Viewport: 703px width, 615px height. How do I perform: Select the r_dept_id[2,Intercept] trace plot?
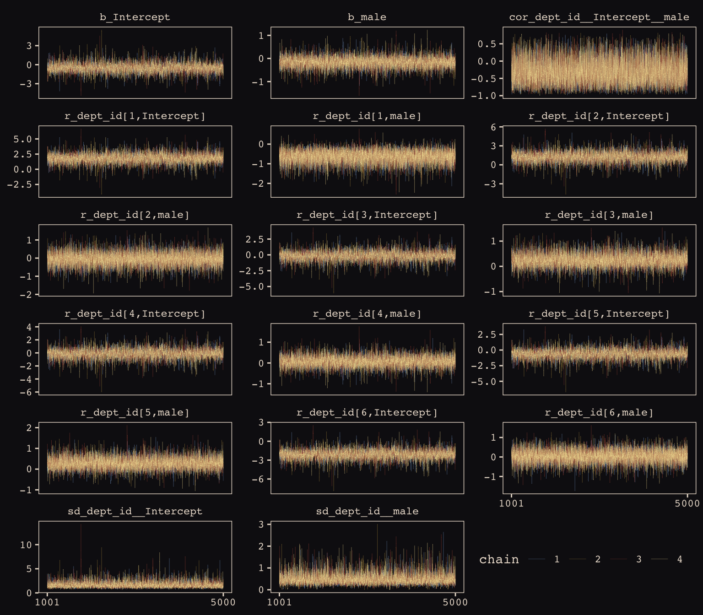tap(599, 162)
